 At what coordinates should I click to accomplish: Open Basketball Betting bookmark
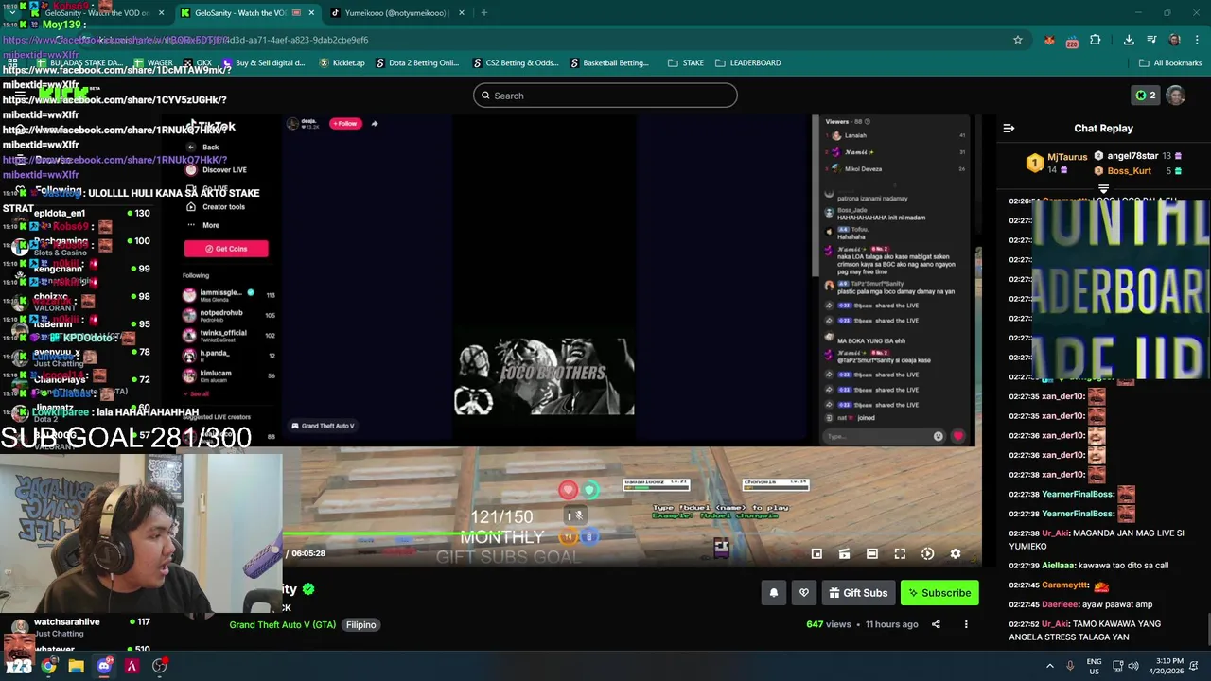[609, 62]
